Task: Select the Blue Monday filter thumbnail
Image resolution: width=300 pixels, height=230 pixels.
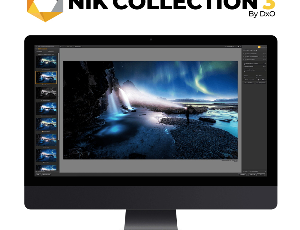Action: click(x=46, y=62)
